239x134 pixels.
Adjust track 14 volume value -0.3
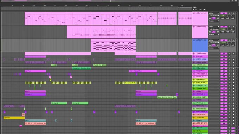(224, 16)
